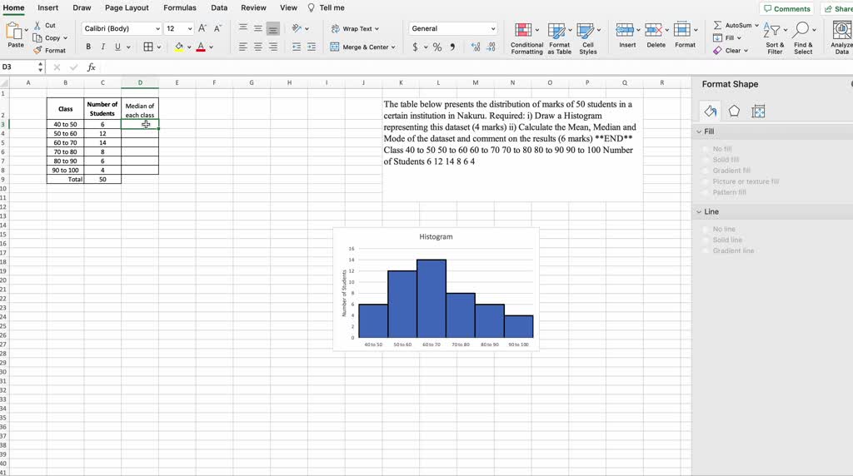Image resolution: width=853 pixels, height=476 pixels.
Task: Apply Percent Style format
Action: coord(436,47)
